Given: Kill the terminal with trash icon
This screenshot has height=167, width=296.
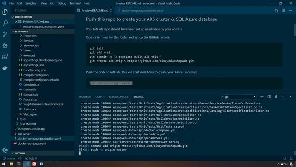Looking at the screenshot, I should point(276,97).
